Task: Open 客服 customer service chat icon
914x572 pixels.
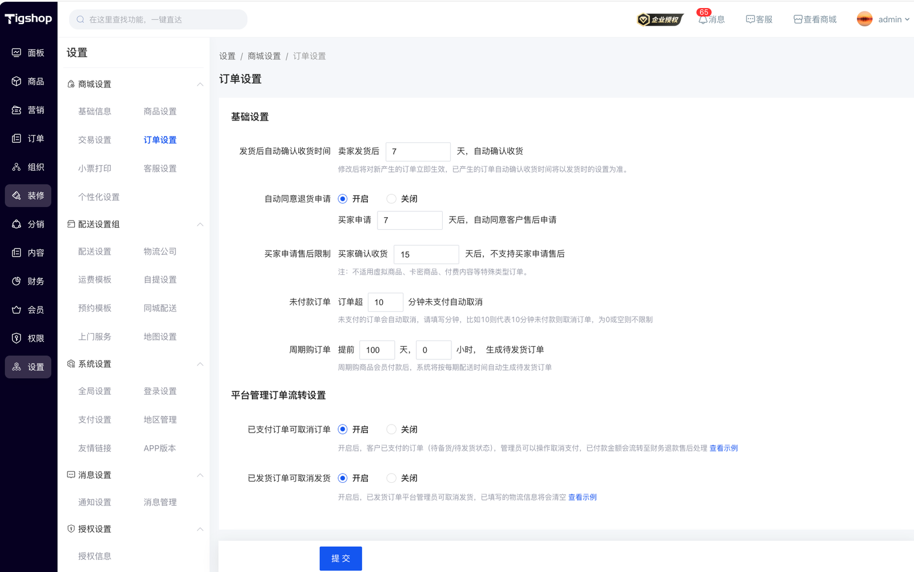Action: coord(750,19)
